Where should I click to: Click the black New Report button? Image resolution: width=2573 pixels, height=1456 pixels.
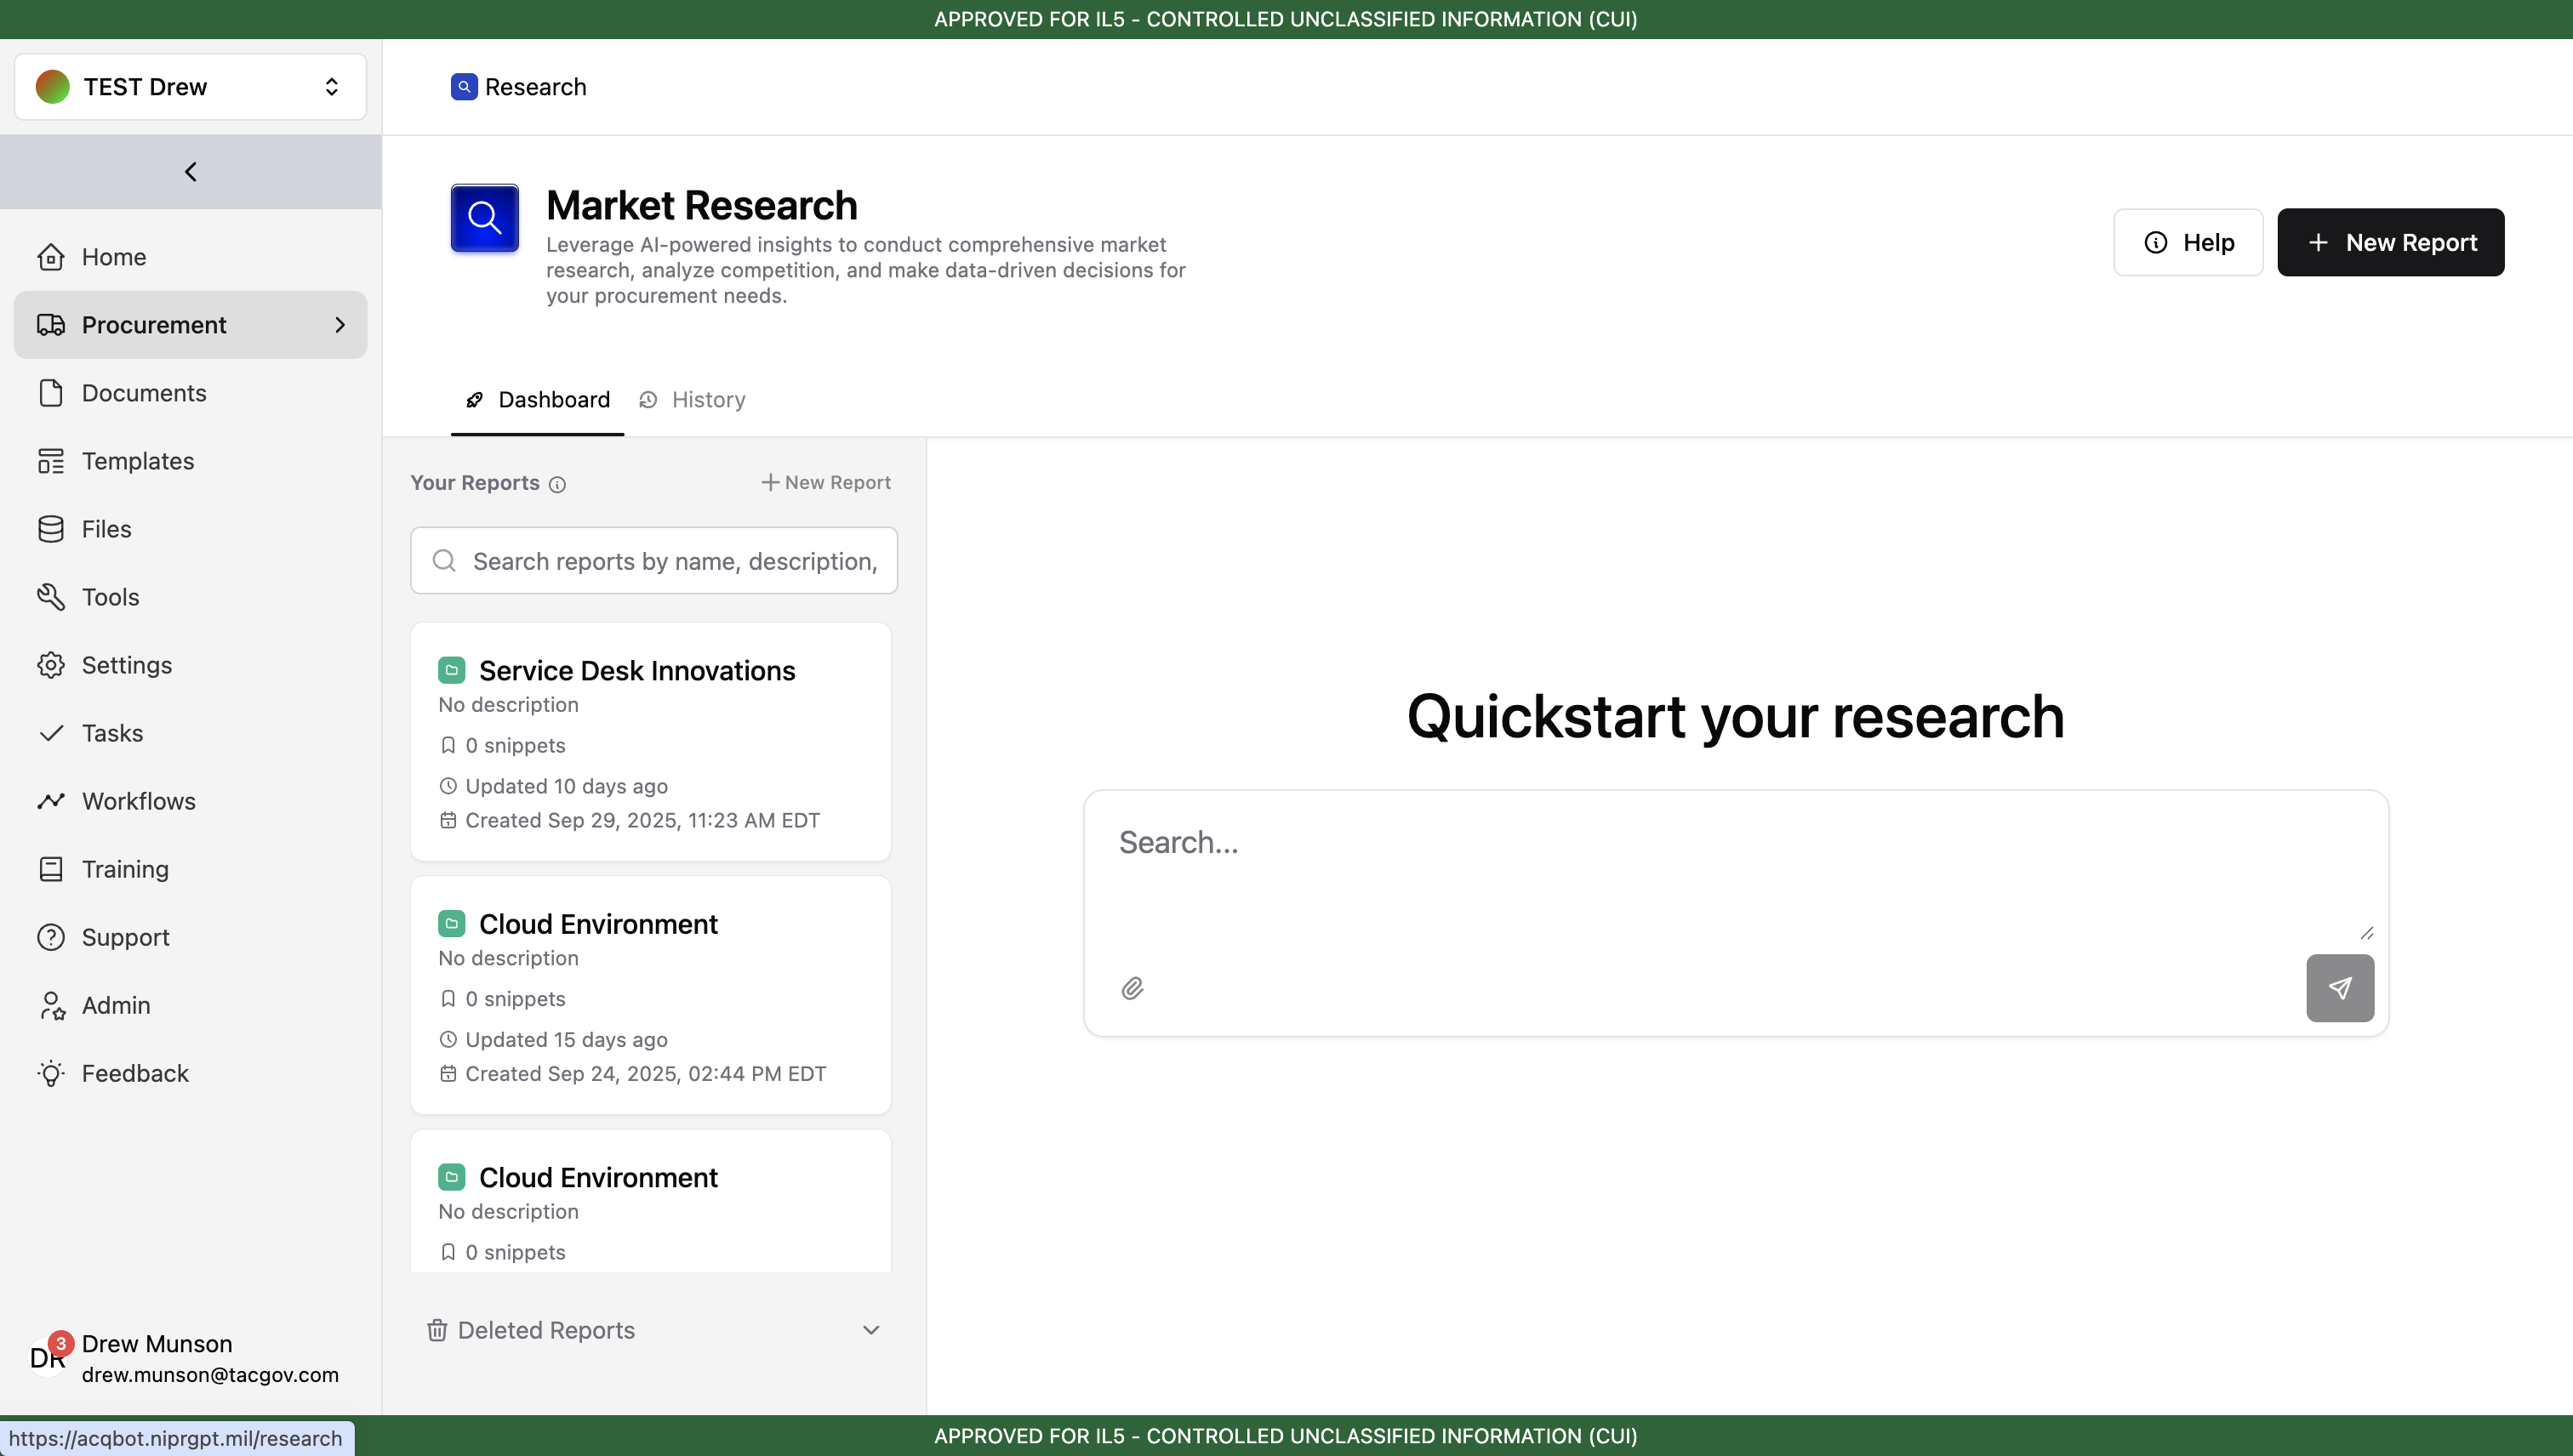[x=2390, y=242]
